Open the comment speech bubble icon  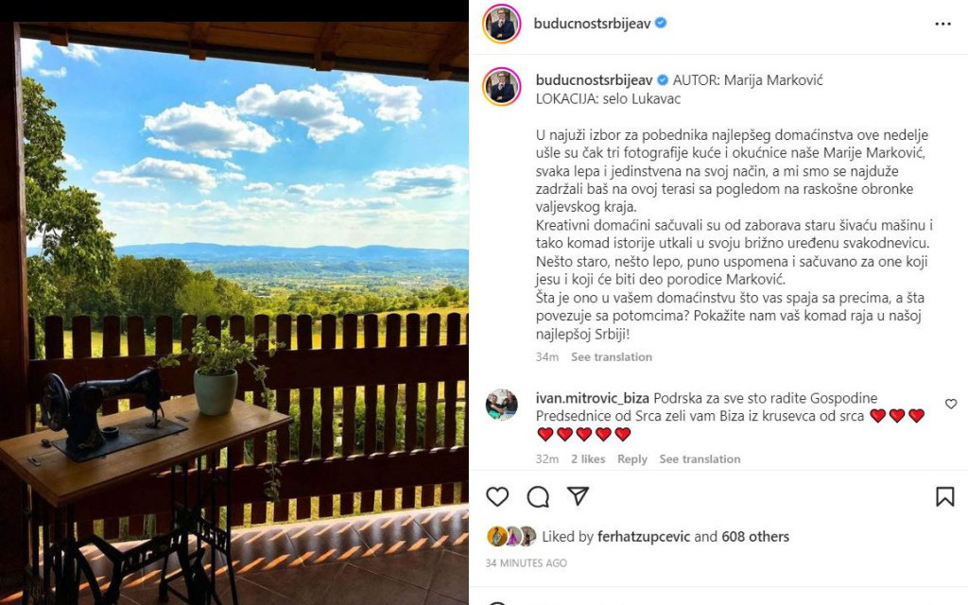tap(538, 496)
